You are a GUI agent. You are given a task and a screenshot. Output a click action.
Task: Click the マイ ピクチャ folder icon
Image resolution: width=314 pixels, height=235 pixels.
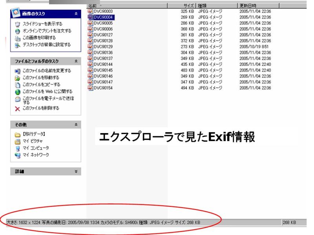[x=18, y=142]
